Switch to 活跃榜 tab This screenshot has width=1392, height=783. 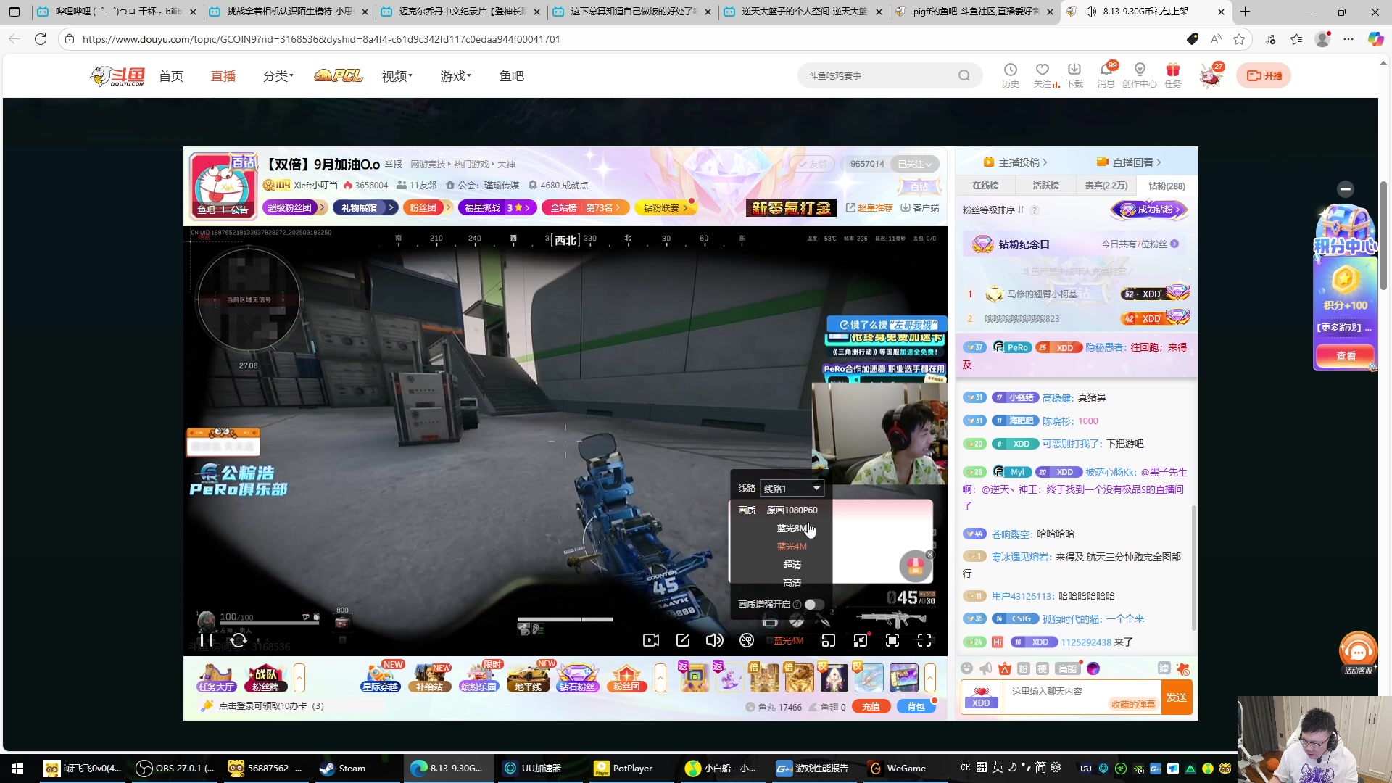point(1045,186)
